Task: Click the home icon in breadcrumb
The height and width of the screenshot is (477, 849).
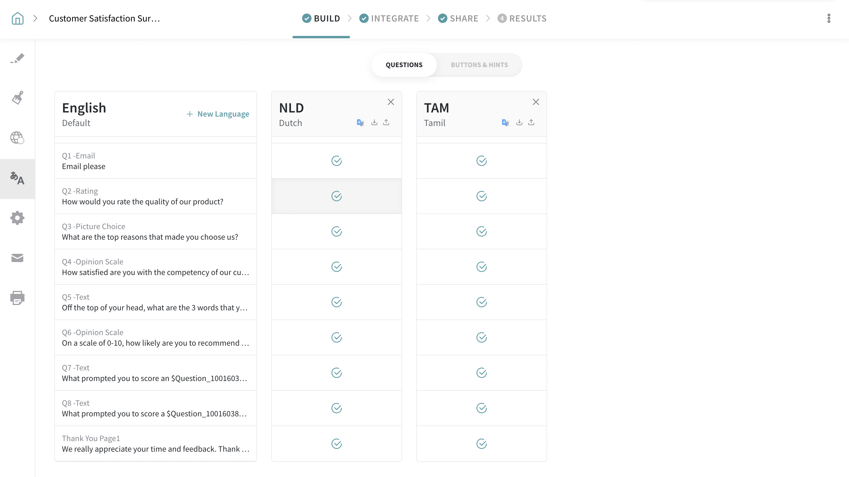Action: coord(17,19)
